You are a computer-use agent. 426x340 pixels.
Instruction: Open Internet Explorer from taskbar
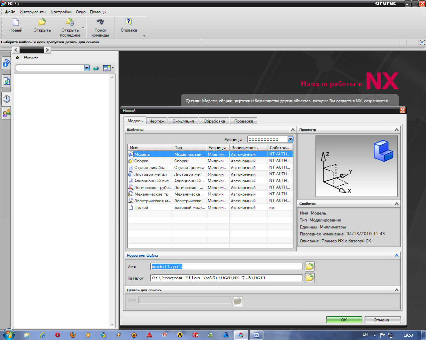coord(42,335)
